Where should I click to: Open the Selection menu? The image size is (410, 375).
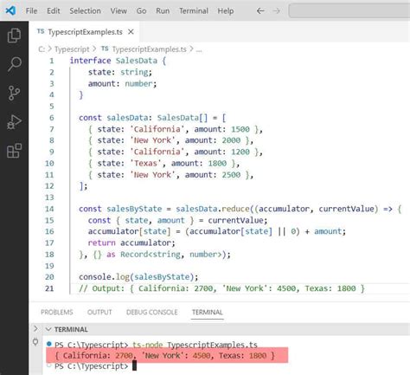point(85,11)
